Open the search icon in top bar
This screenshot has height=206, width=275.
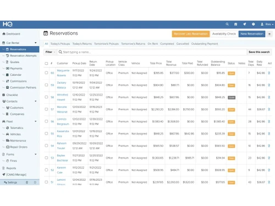click(x=227, y=24)
